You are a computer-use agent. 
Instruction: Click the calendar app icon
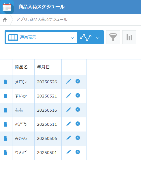click(x=7, y=7)
